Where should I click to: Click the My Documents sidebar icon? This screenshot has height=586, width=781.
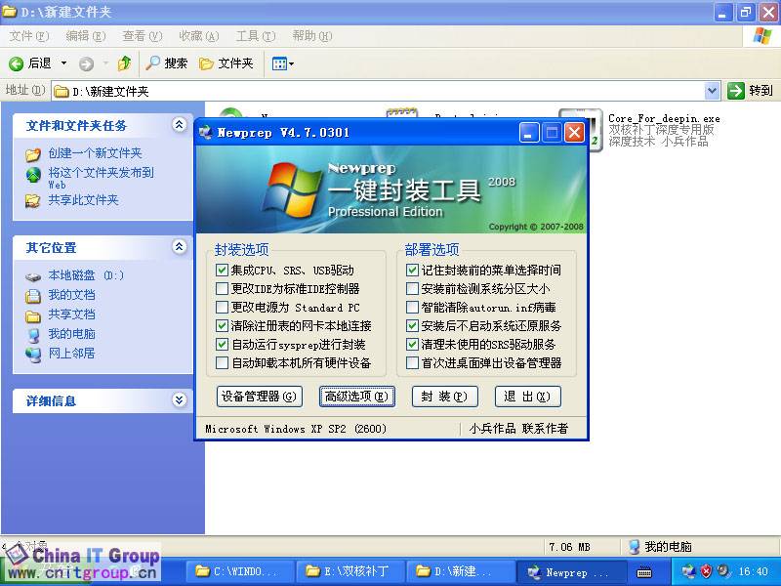(x=33, y=296)
